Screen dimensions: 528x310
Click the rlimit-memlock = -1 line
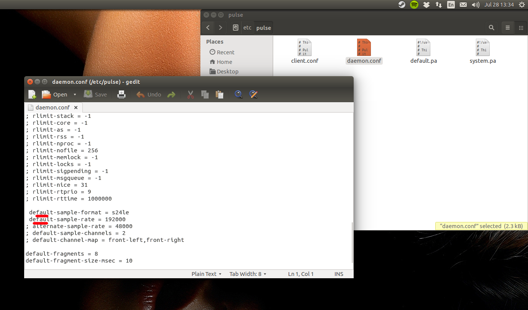pyautogui.click(x=62, y=157)
